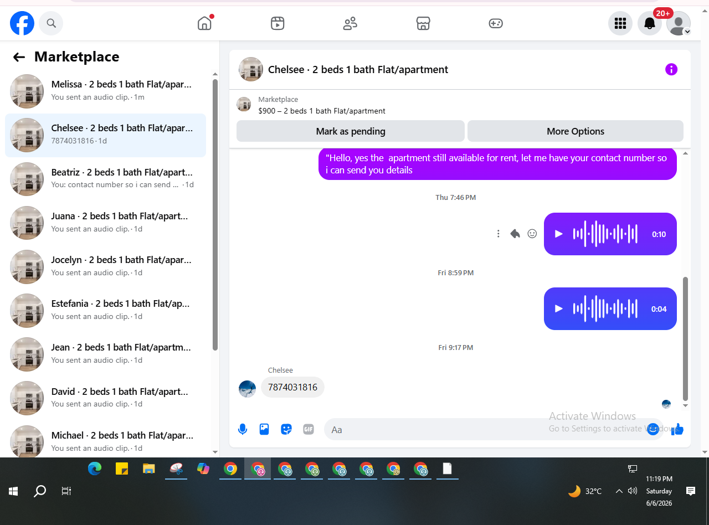
Task: Open the notifications bell with 20+ badge
Action: (650, 23)
